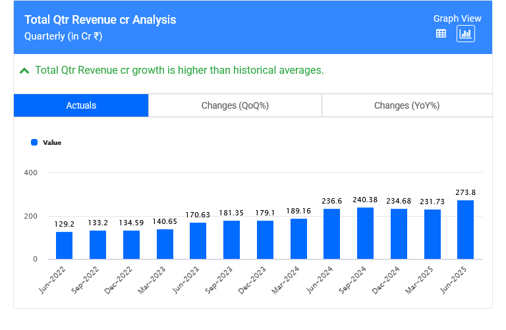Click the green upward chevron icon
Screen dimensions: 506x330
point(24,70)
